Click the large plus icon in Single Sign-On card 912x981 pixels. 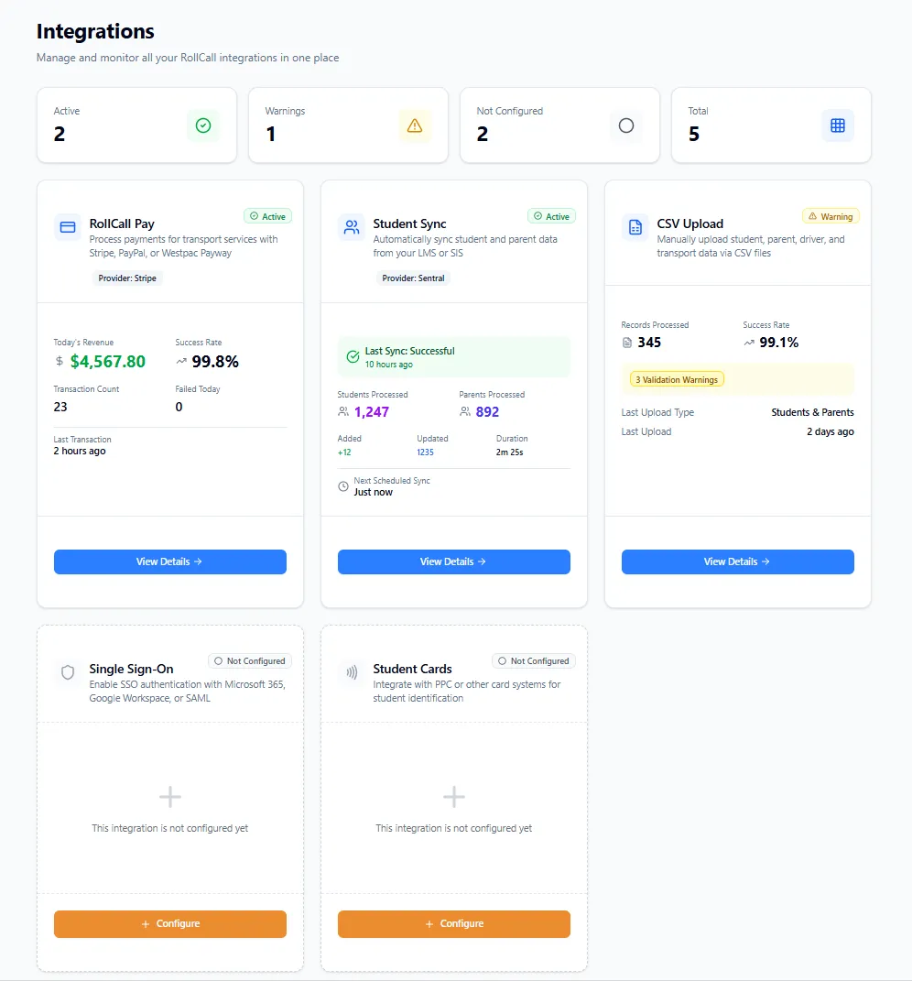pos(170,797)
